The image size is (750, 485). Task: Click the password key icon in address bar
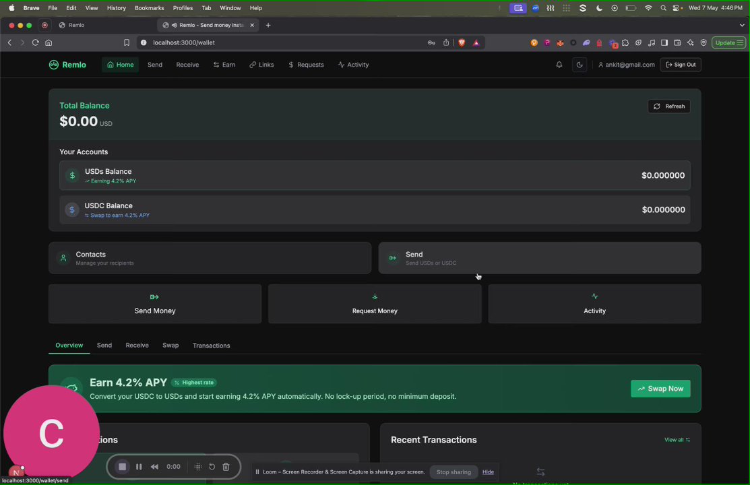(431, 42)
